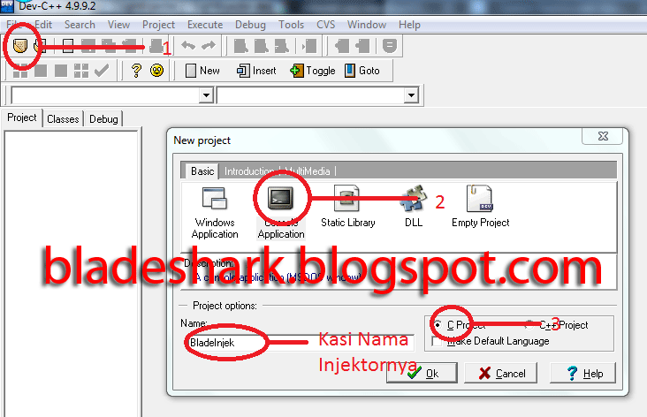647x417 pixels.
Task: Choose the Console Application project type
Action: (281, 212)
